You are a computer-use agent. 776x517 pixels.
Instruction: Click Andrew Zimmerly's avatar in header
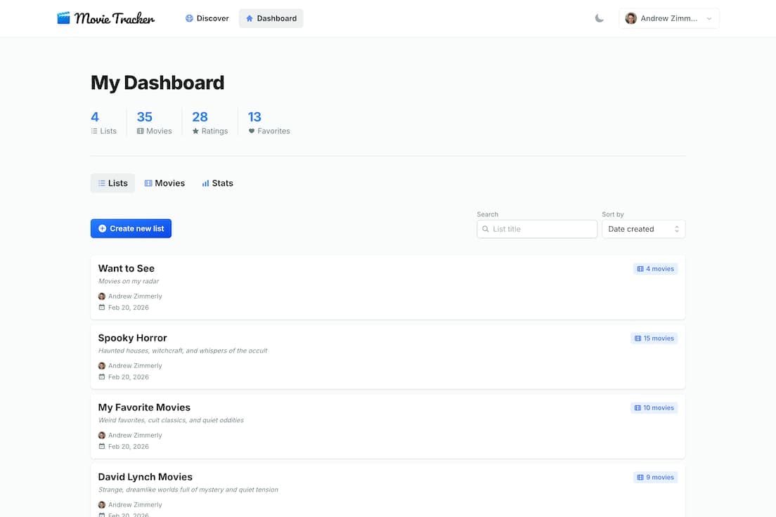click(630, 18)
